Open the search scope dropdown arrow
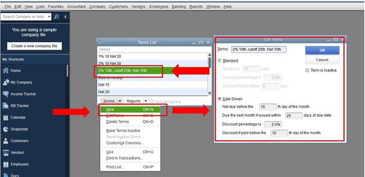 (x=49, y=17)
